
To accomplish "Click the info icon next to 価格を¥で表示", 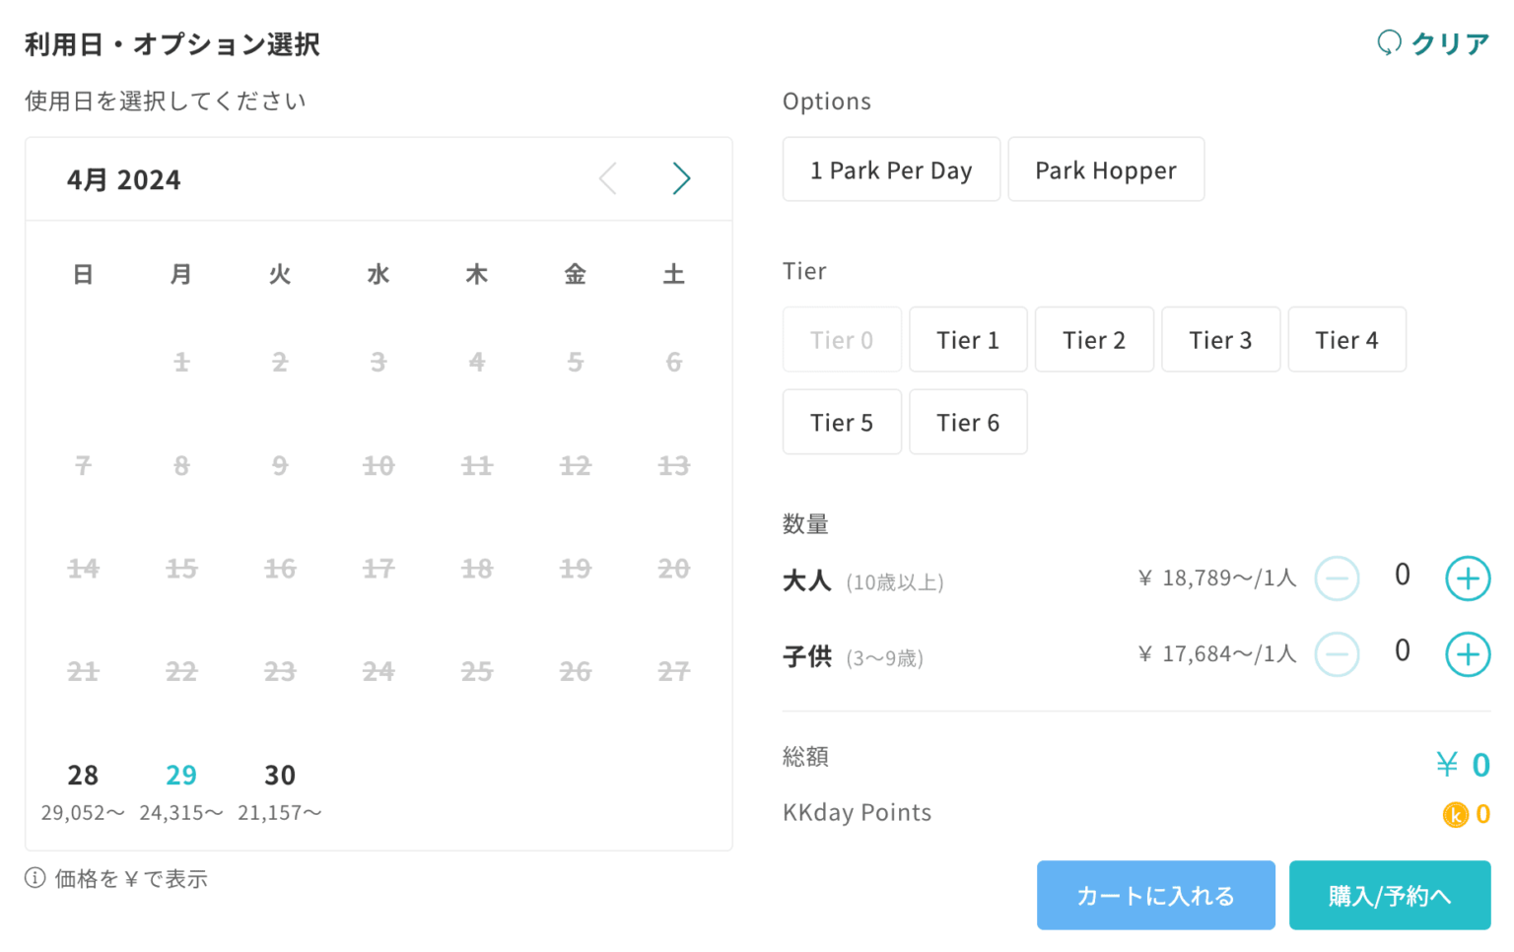I will click(x=35, y=878).
